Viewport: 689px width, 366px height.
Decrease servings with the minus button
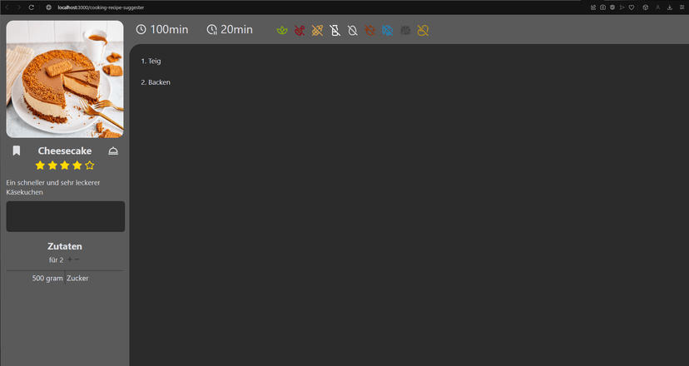click(77, 260)
